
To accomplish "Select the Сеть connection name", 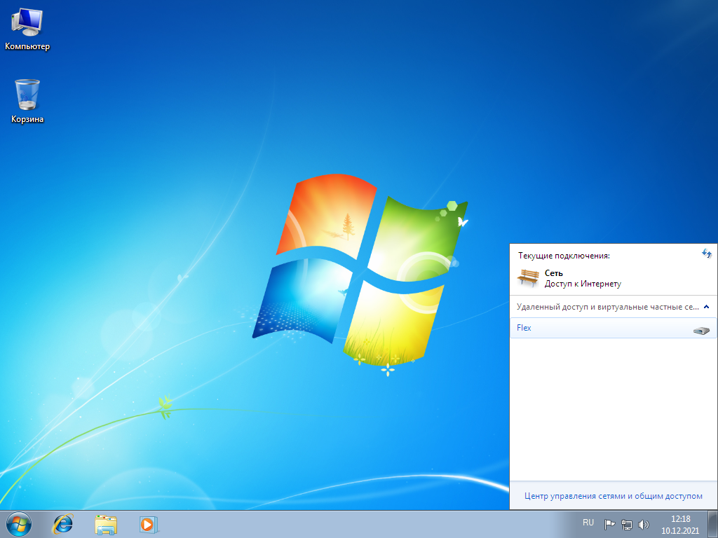I will 554,273.
